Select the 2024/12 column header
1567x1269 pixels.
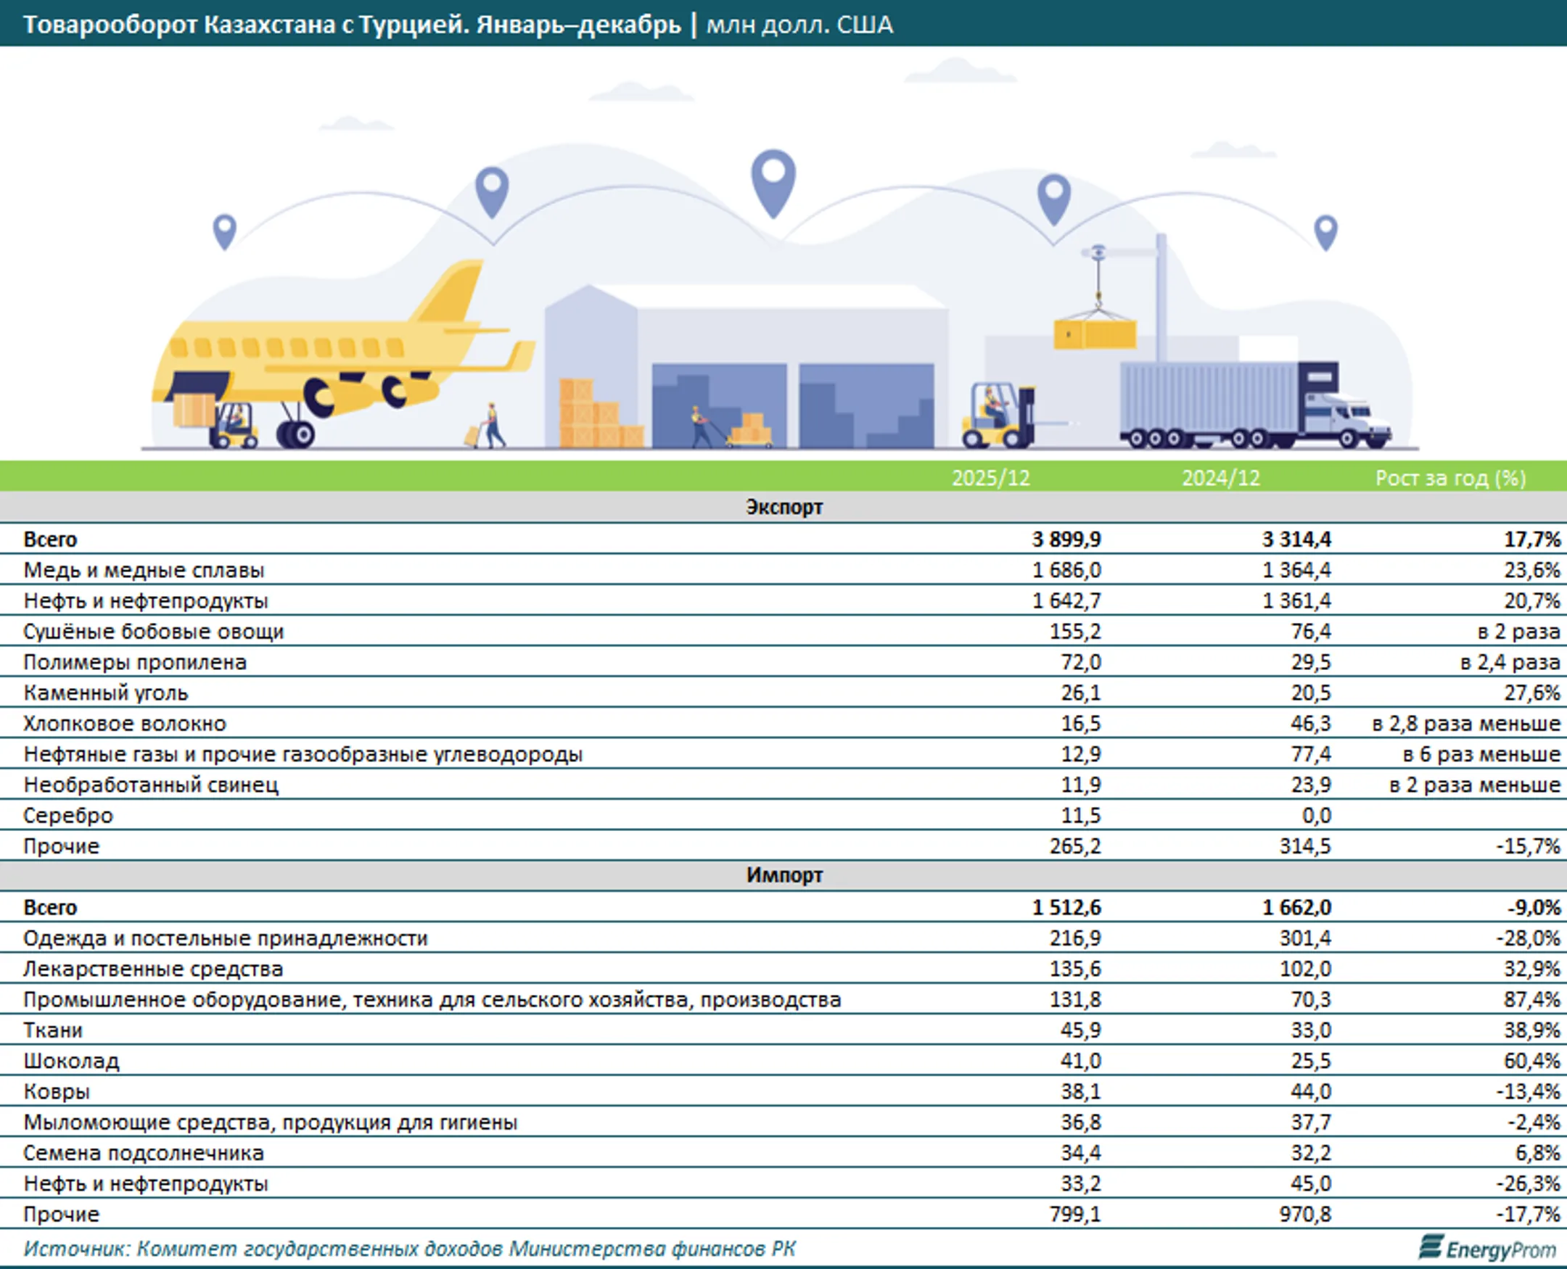(x=1221, y=477)
